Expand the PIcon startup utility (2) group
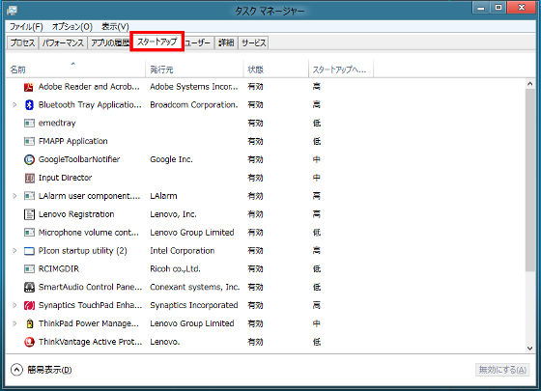541x391 pixels. [14, 251]
